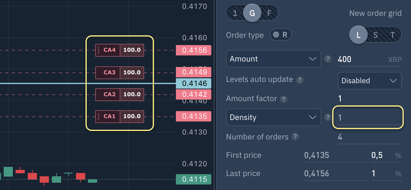Grab the CA4 order drag handle
This screenshot has height=190, width=411.
pos(99,50)
